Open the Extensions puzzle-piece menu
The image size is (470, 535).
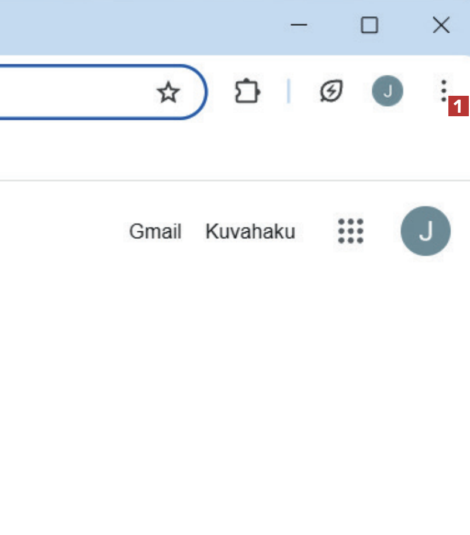pyautogui.click(x=247, y=92)
